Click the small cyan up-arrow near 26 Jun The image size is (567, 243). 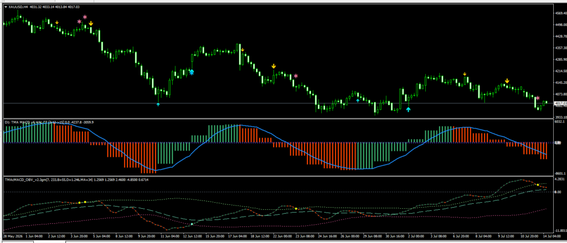358,100
